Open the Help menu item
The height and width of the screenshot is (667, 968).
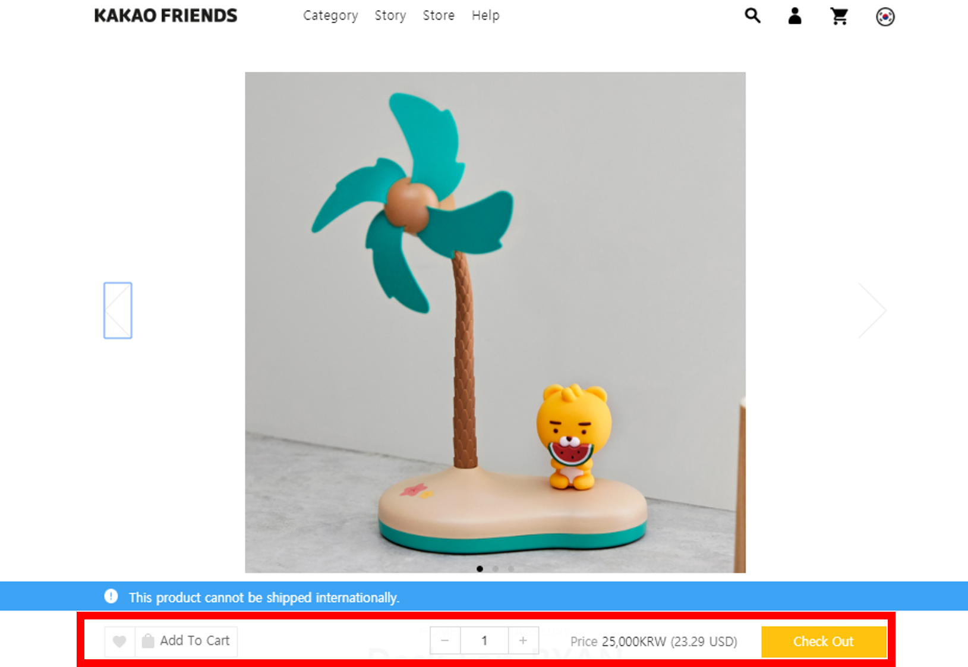(x=485, y=16)
